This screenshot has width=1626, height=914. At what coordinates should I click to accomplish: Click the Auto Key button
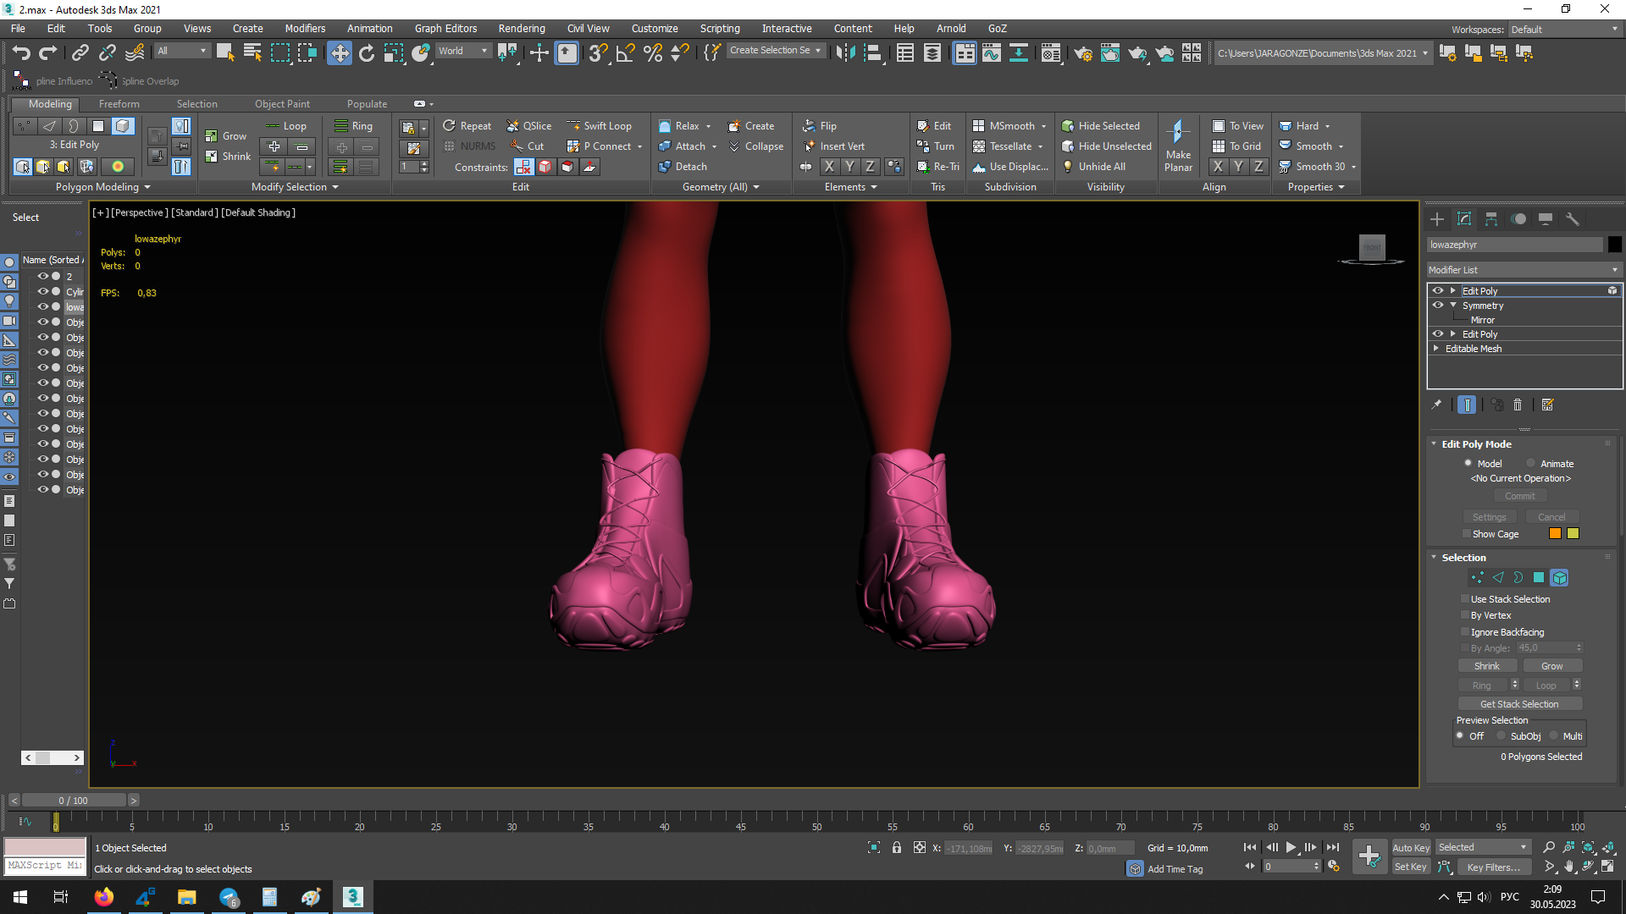coord(1410,848)
